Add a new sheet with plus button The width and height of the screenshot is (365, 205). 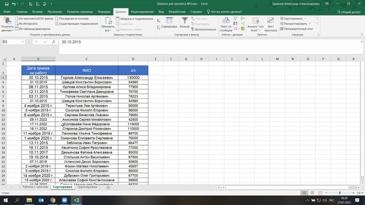108,187
